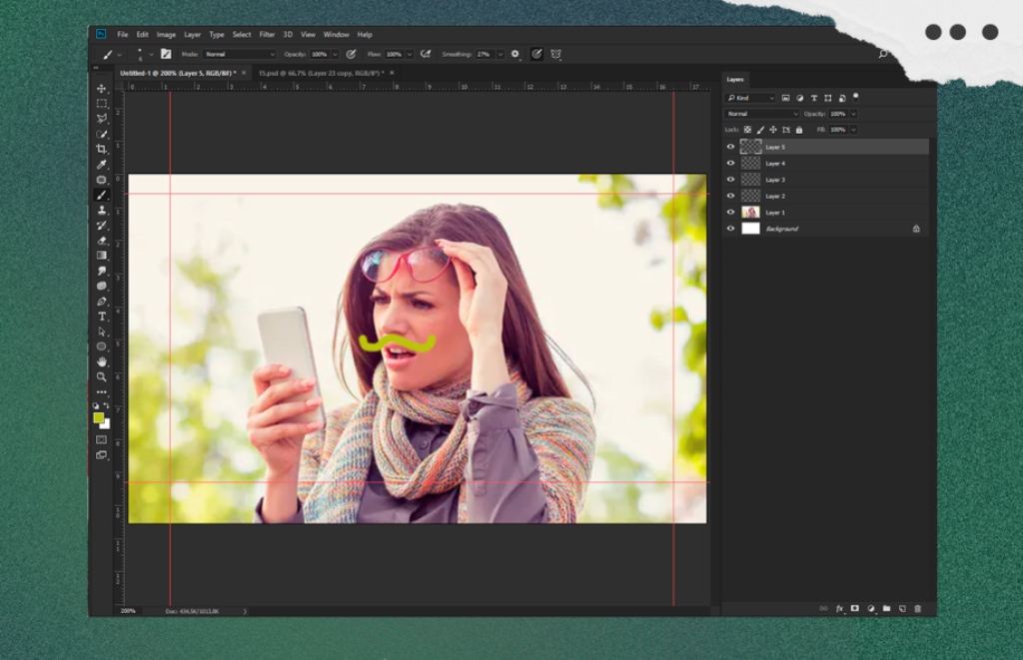Hide Layer 5 using its eye icon

[730, 147]
